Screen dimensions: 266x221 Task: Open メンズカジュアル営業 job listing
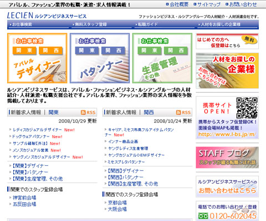pyautogui.click(x=30, y=150)
